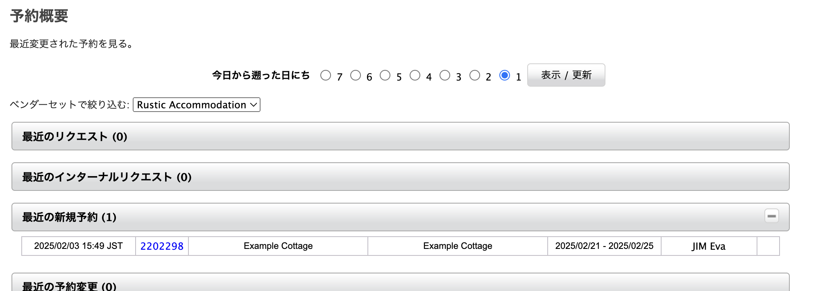816x291 pixels.
Task: Set days back to 3
Action: tap(445, 76)
